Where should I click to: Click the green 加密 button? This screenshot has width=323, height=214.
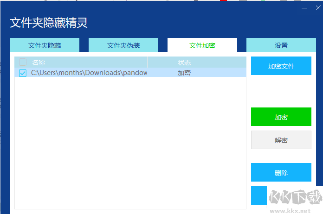pyautogui.click(x=281, y=117)
